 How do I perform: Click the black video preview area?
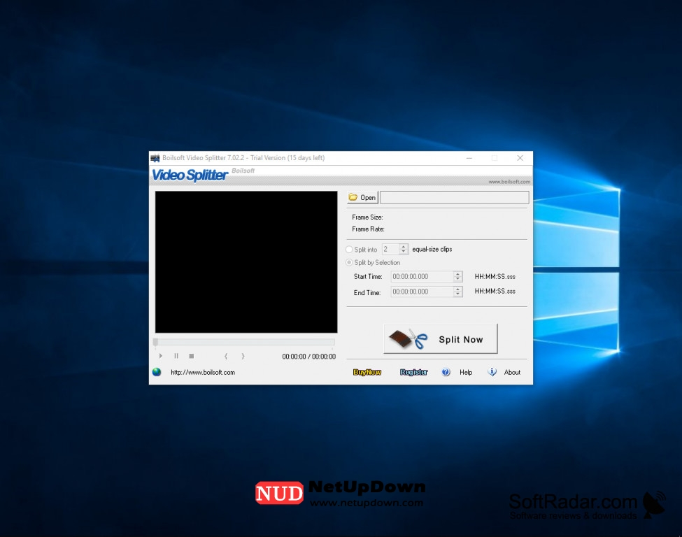[x=246, y=262]
